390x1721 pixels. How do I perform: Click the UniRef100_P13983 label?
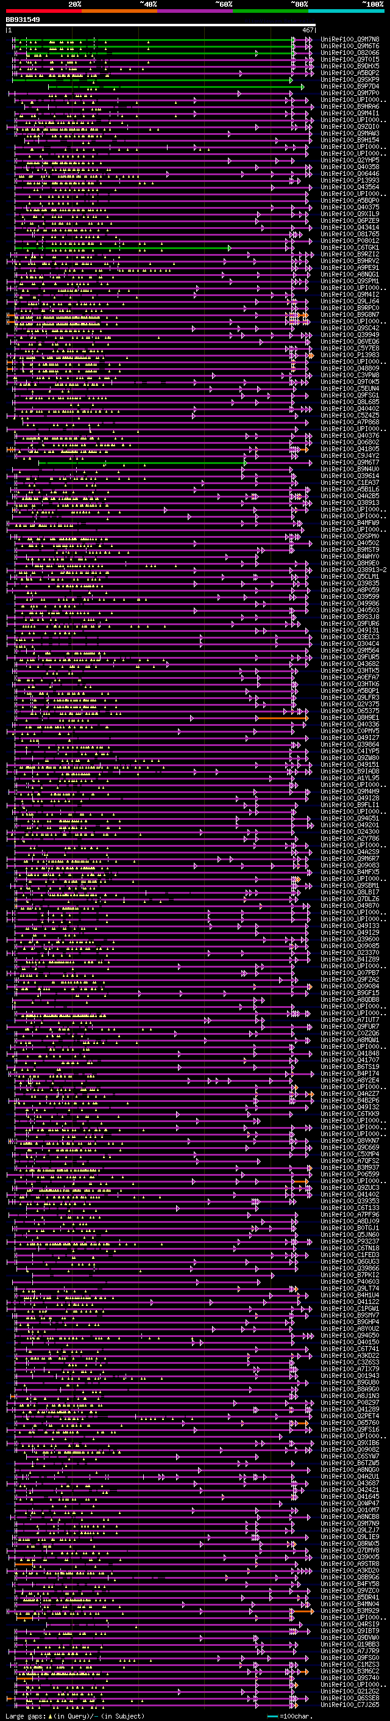[x=350, y=355]
